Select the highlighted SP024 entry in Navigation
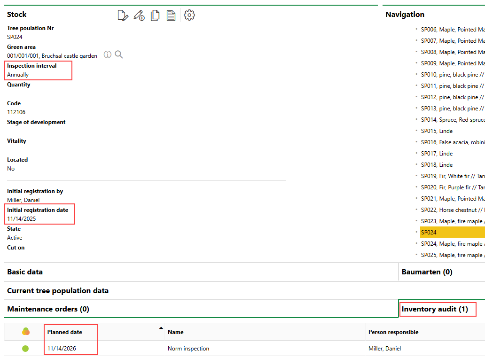The height and width of the screenshot is (358, 485). [429, 233]
